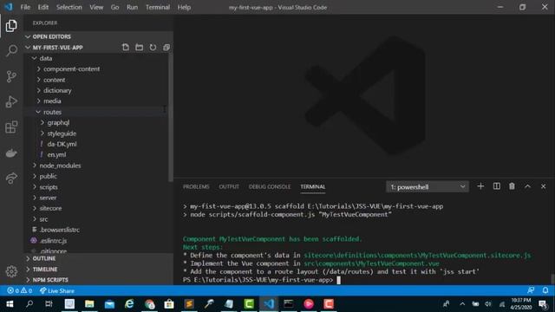This screenshot has width=555, height=312.
Task: Expand the sitecore folder
Action: click(96, 208)
